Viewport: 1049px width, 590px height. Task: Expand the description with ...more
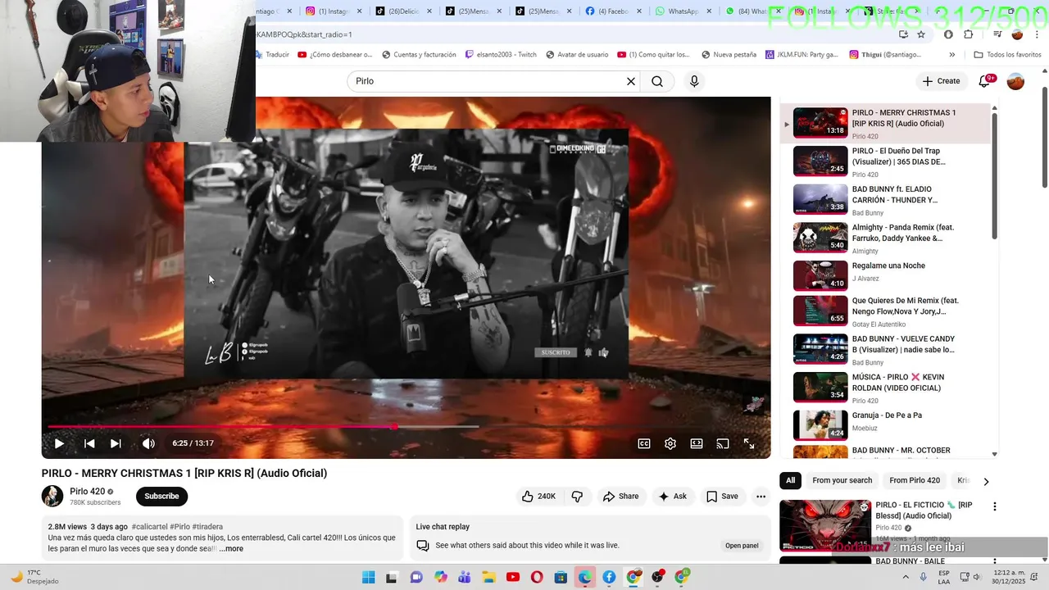coord(231,549)
